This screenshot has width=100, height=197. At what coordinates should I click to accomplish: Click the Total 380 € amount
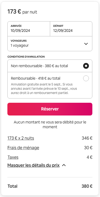tap(87, 186)
